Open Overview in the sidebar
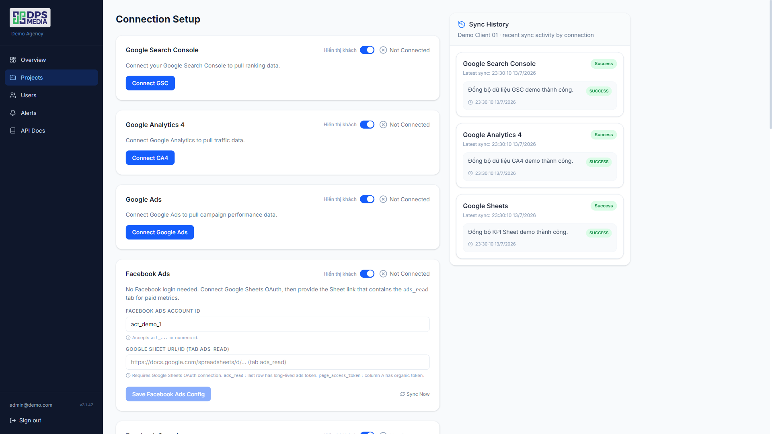 coord(51,60)
